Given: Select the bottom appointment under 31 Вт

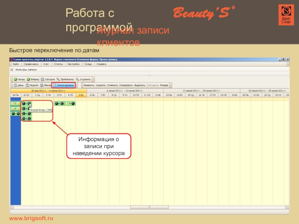Looking at the screenshot, I should (x=27, y=119).
